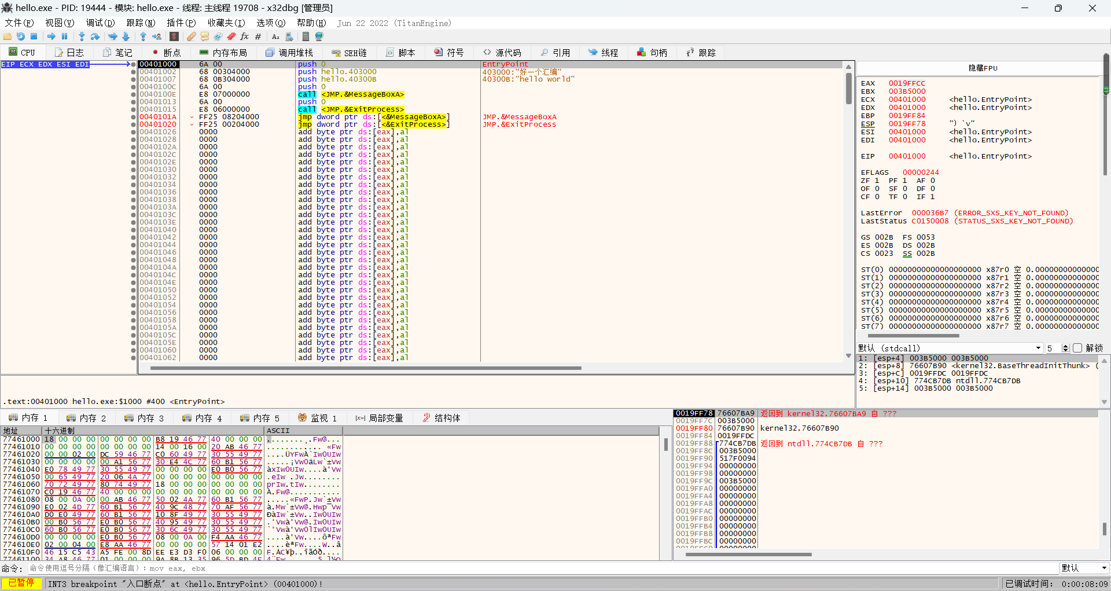Open the 调试(D) menu
1111x591 pixels.
coord(100,23)
